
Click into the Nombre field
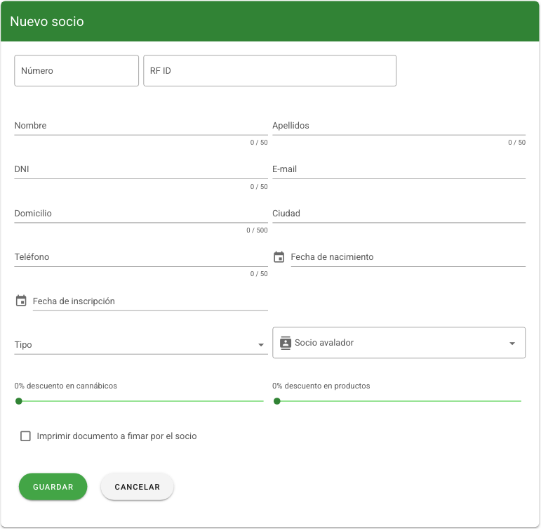[x=141, y=126]
